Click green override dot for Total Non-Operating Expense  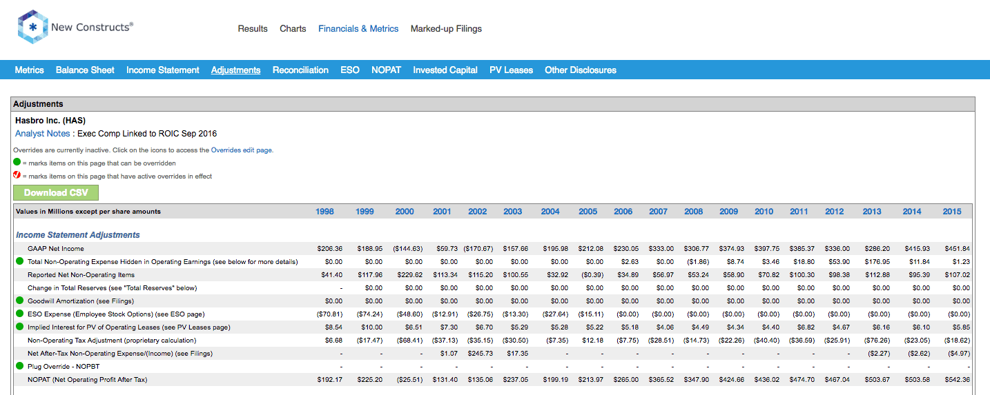19,262
